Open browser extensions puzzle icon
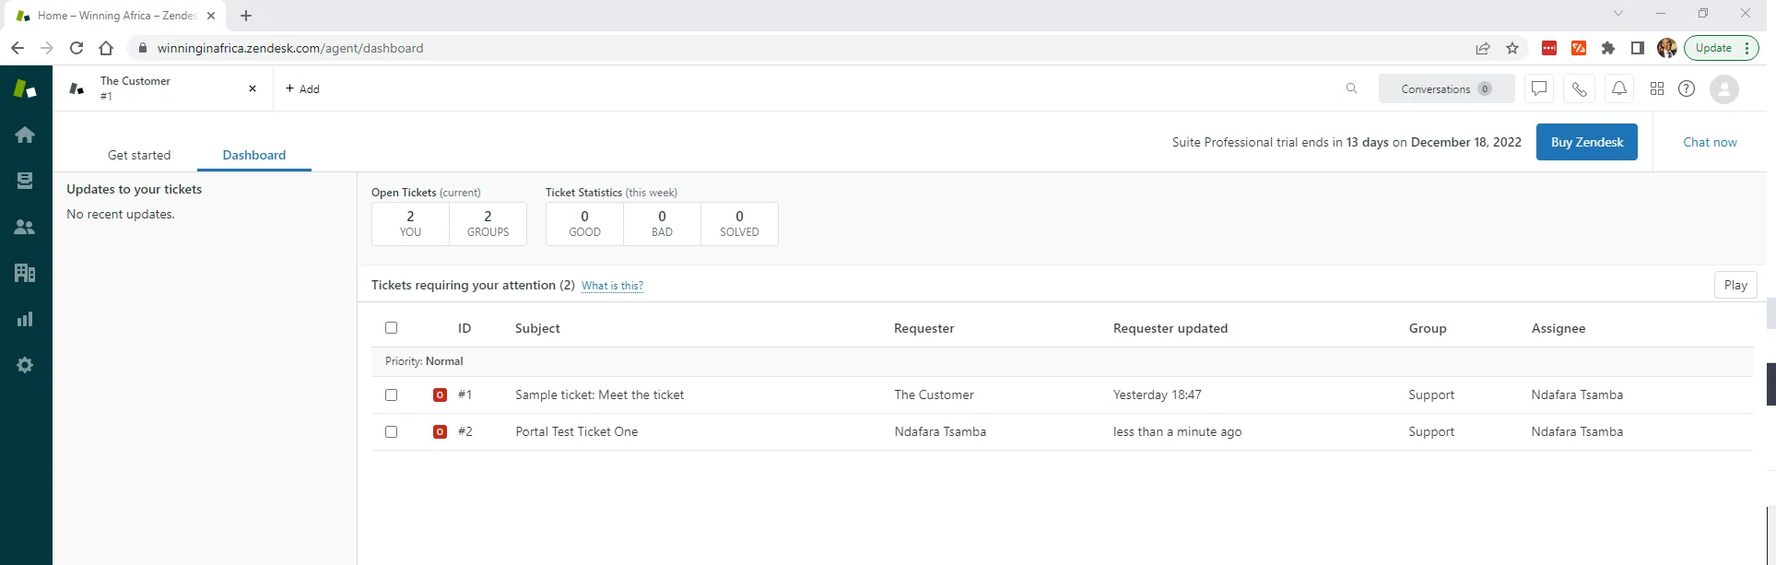1776x565 pixels. click(x=1608, y=48)
